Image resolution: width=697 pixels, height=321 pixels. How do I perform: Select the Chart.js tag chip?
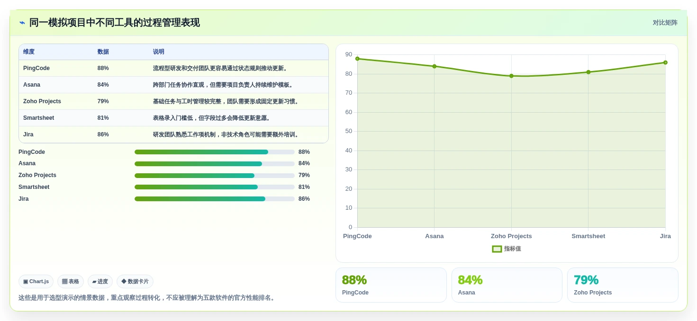[36, 281]
